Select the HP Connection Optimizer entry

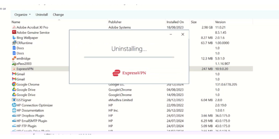(x=35, y=105)
